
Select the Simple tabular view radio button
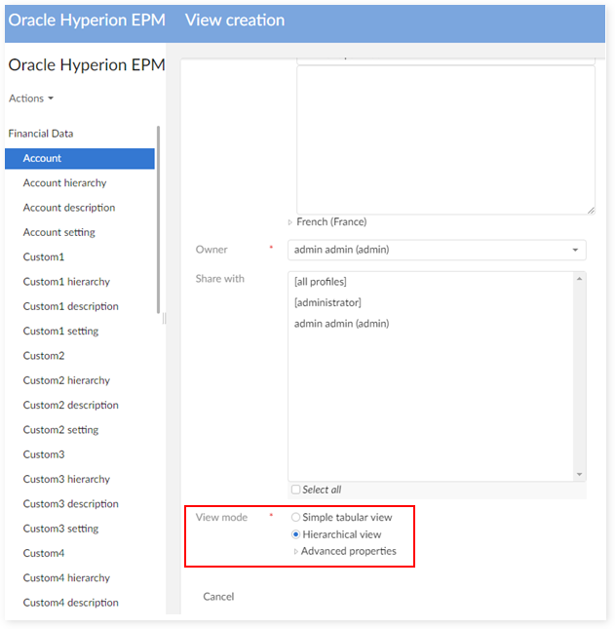(296, 518)
